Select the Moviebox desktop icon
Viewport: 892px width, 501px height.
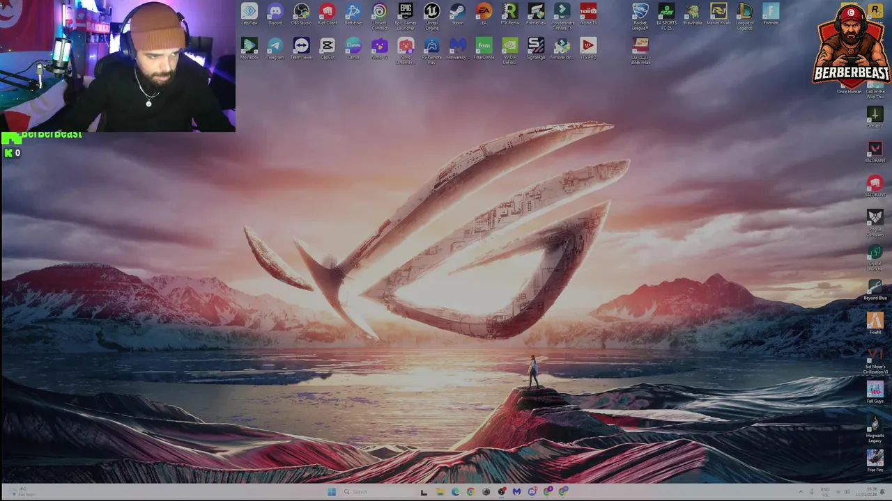[x=249, y=49]
